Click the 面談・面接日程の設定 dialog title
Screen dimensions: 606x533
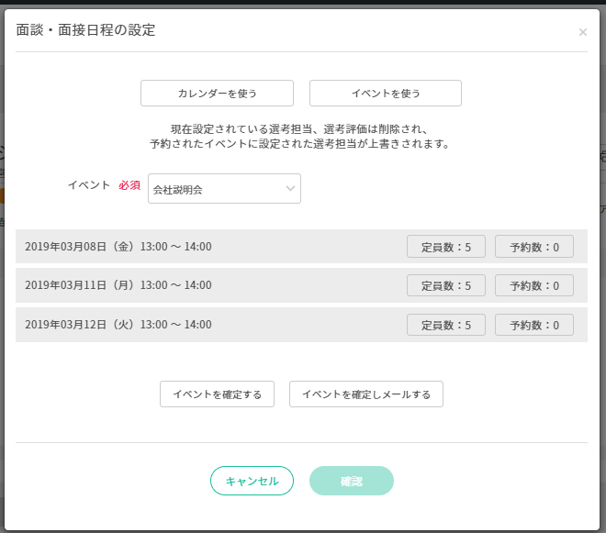click(x=86, y=30)
